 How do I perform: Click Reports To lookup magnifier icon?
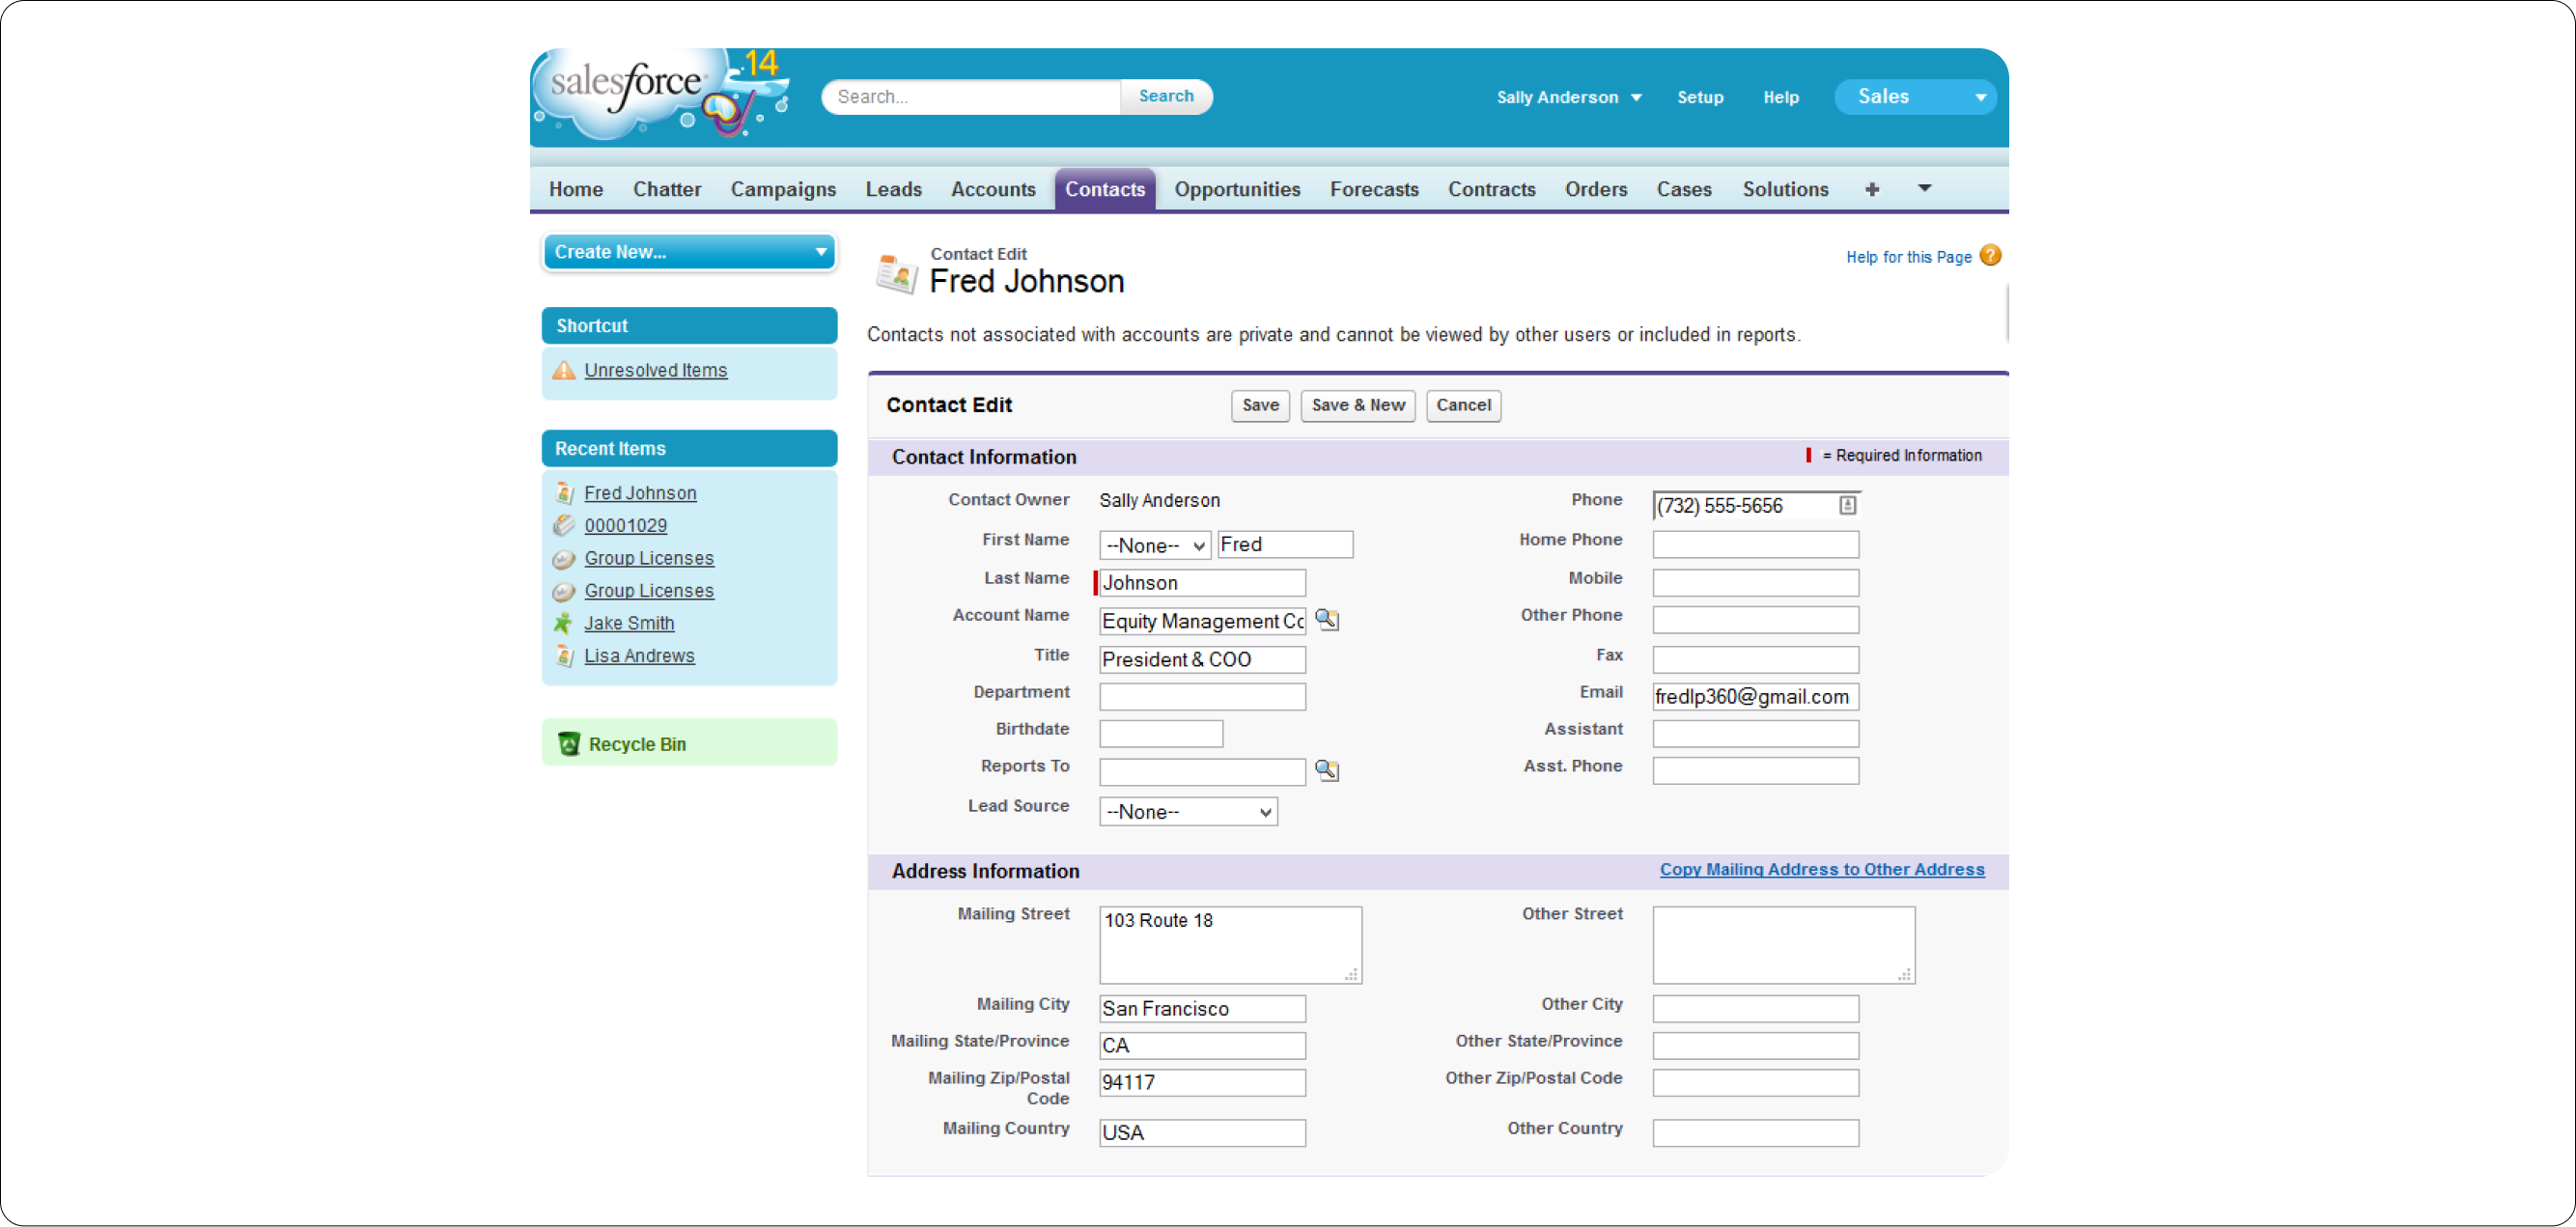coord(1326,770)
